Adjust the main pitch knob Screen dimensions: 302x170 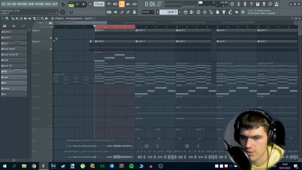63,12
